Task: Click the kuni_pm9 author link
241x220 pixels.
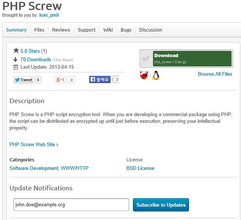Action: pos(49,15)
